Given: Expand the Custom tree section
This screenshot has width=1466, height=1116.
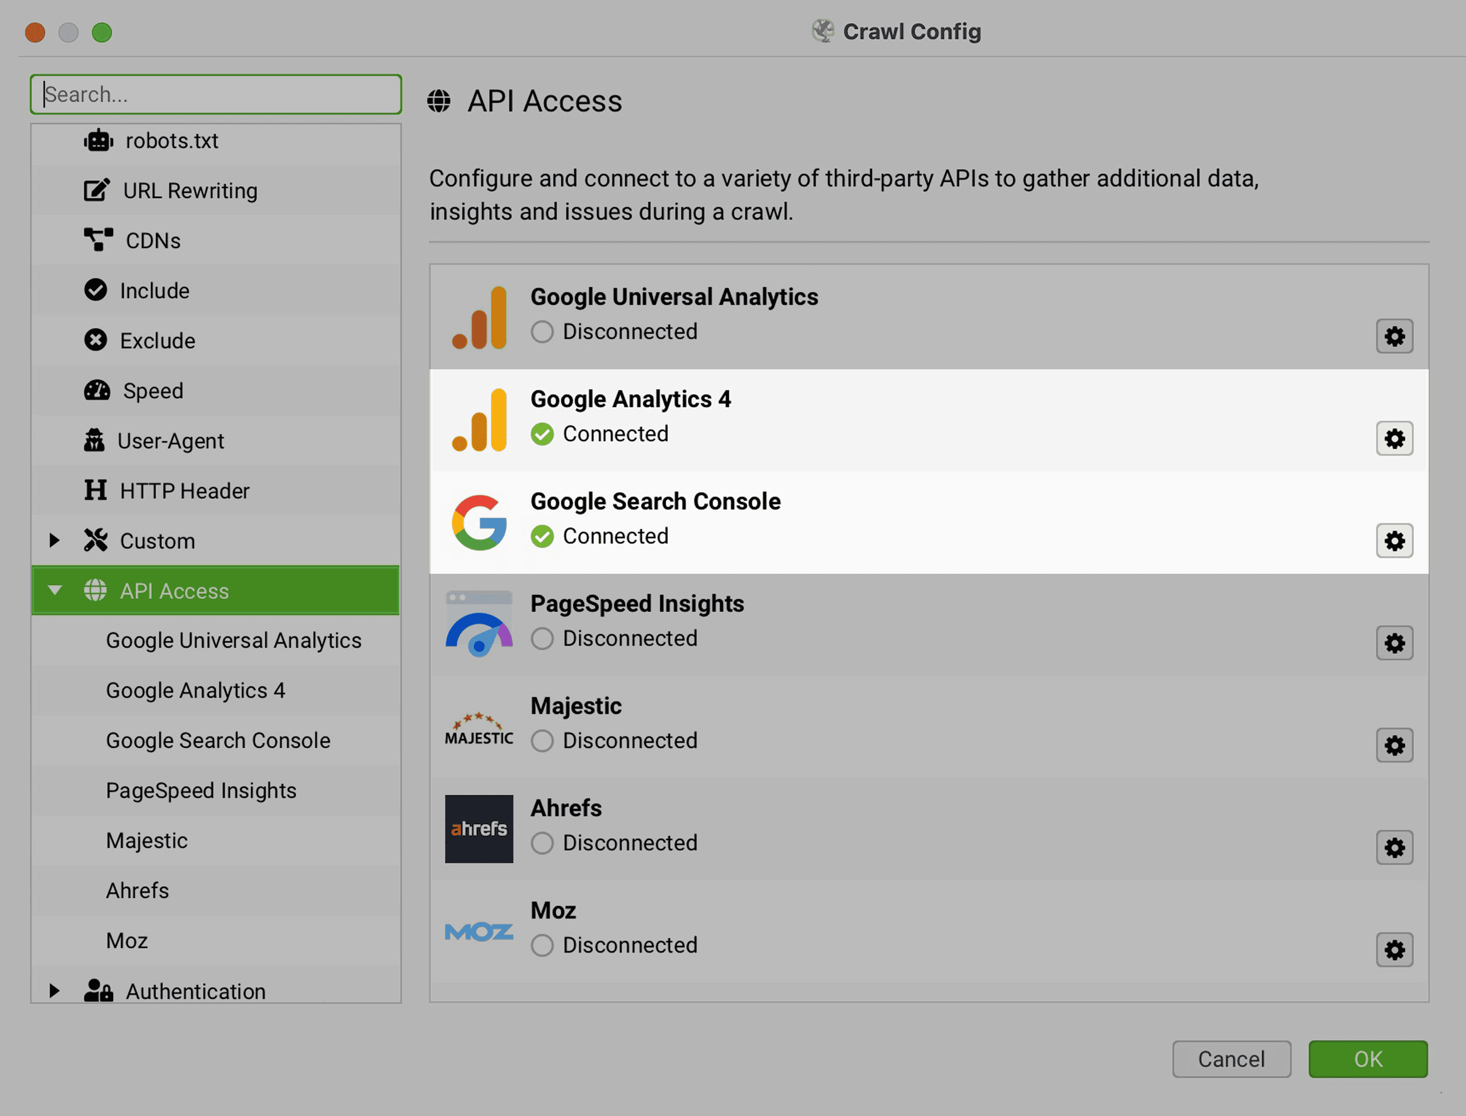Looking at the screenshot, I should [x=55, y=540].
